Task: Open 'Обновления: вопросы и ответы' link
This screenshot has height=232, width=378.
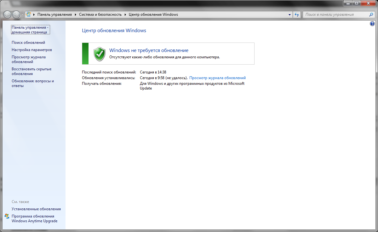Action: coord(33,83)
